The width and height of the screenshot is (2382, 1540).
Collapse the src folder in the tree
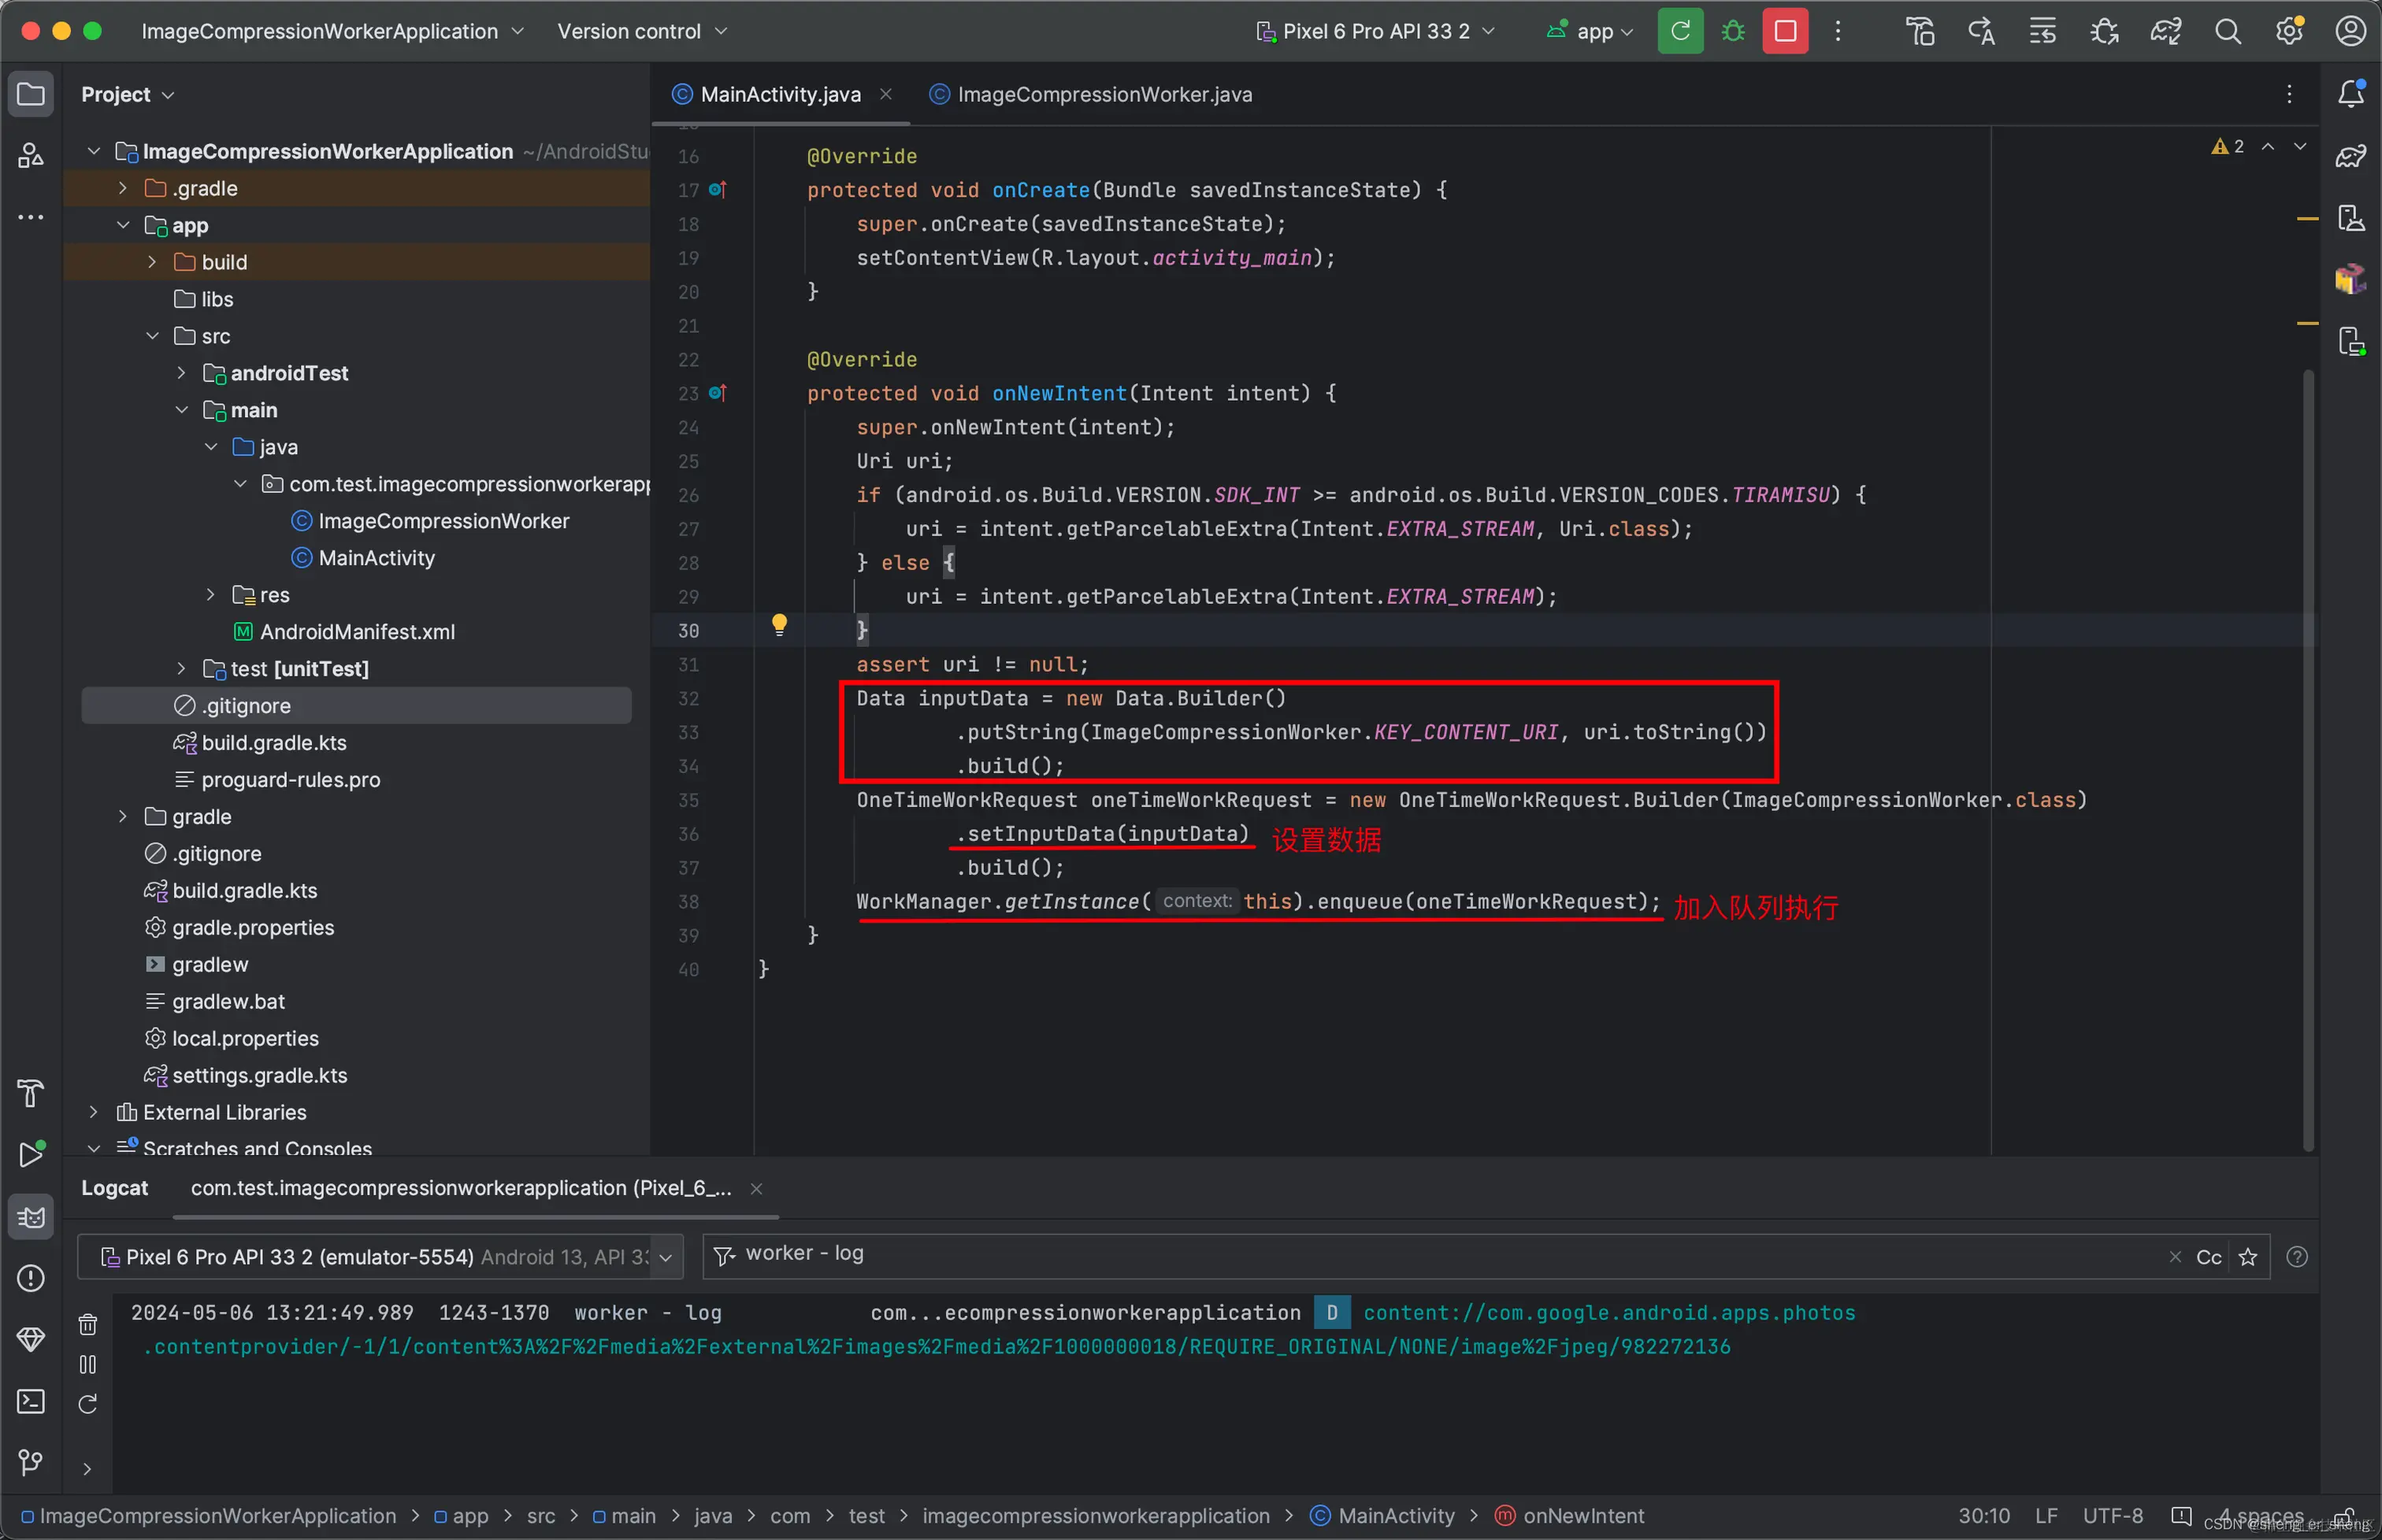click(x=152, y=336)
